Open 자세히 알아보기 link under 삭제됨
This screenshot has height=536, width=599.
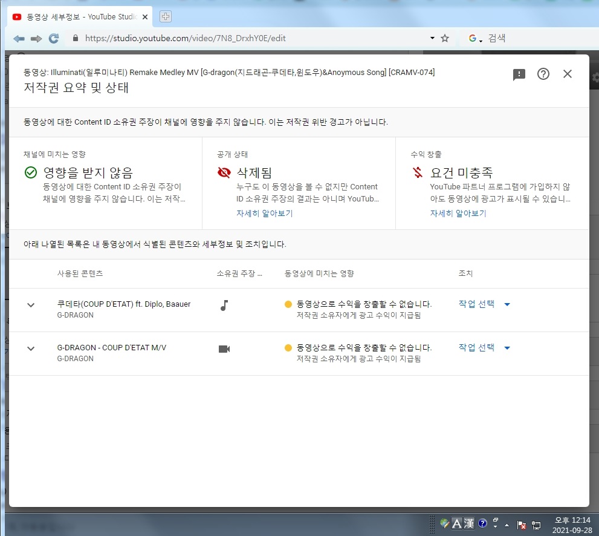tap(264, 214)
